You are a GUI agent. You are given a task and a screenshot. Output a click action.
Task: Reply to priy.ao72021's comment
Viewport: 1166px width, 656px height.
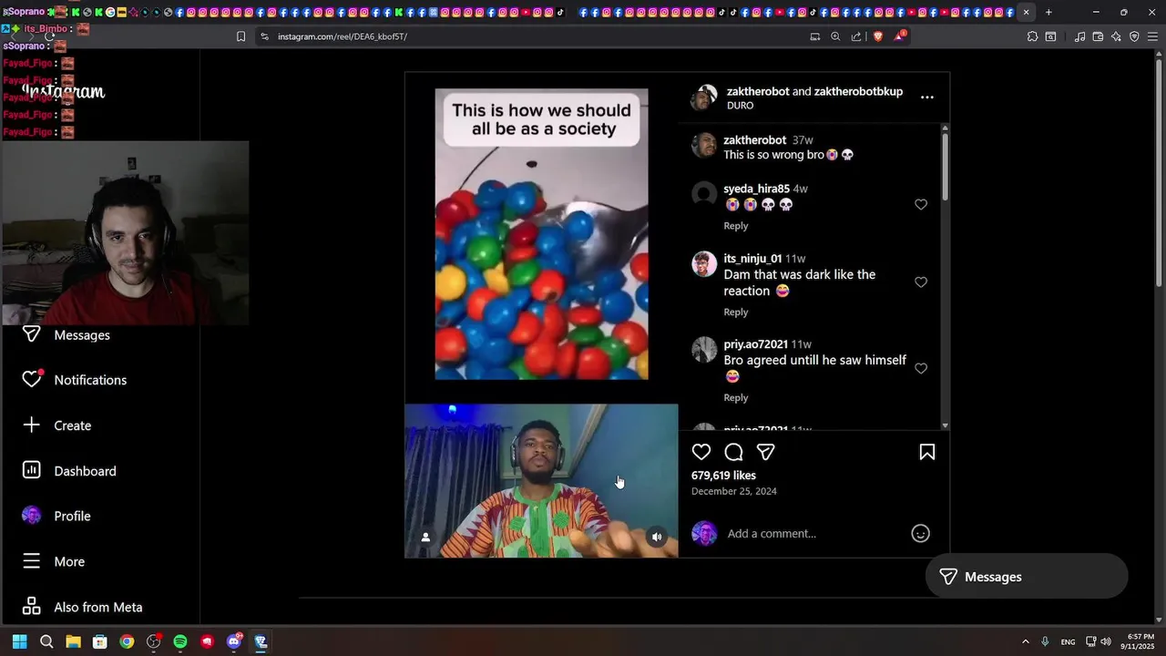click(736, 397)
